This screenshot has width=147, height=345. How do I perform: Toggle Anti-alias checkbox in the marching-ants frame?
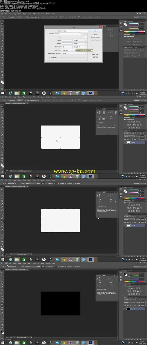coord(59,183)
